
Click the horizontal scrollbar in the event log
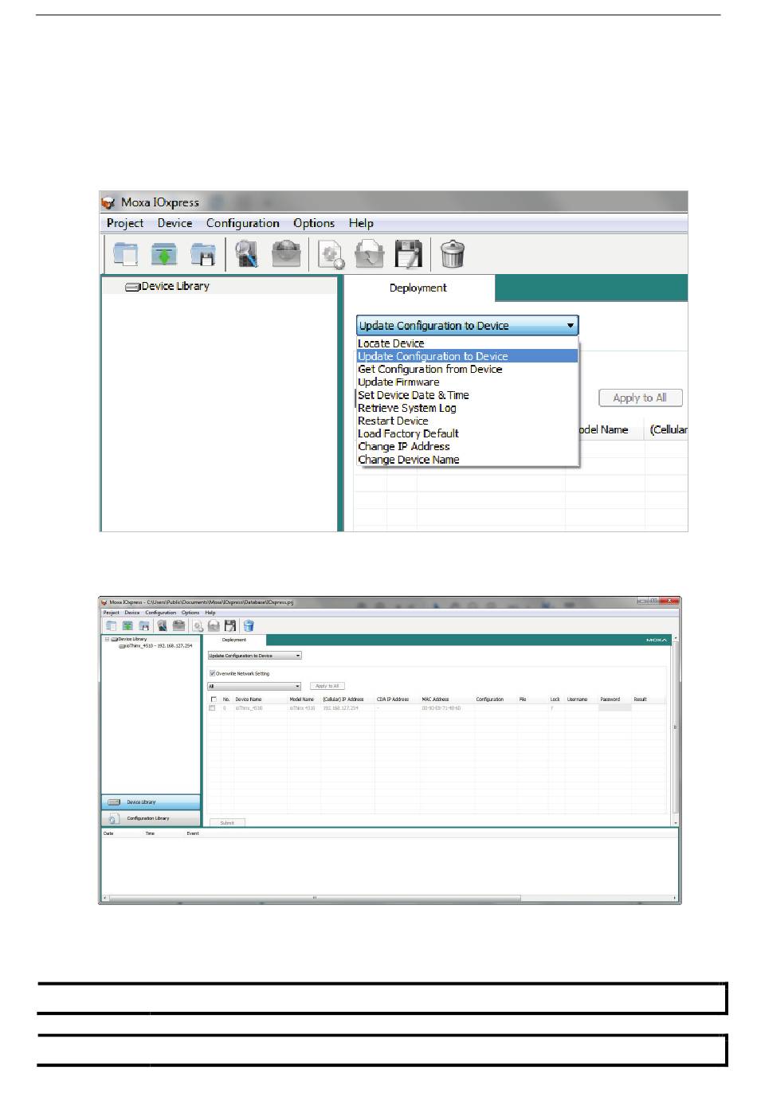[x=314, y=898]
